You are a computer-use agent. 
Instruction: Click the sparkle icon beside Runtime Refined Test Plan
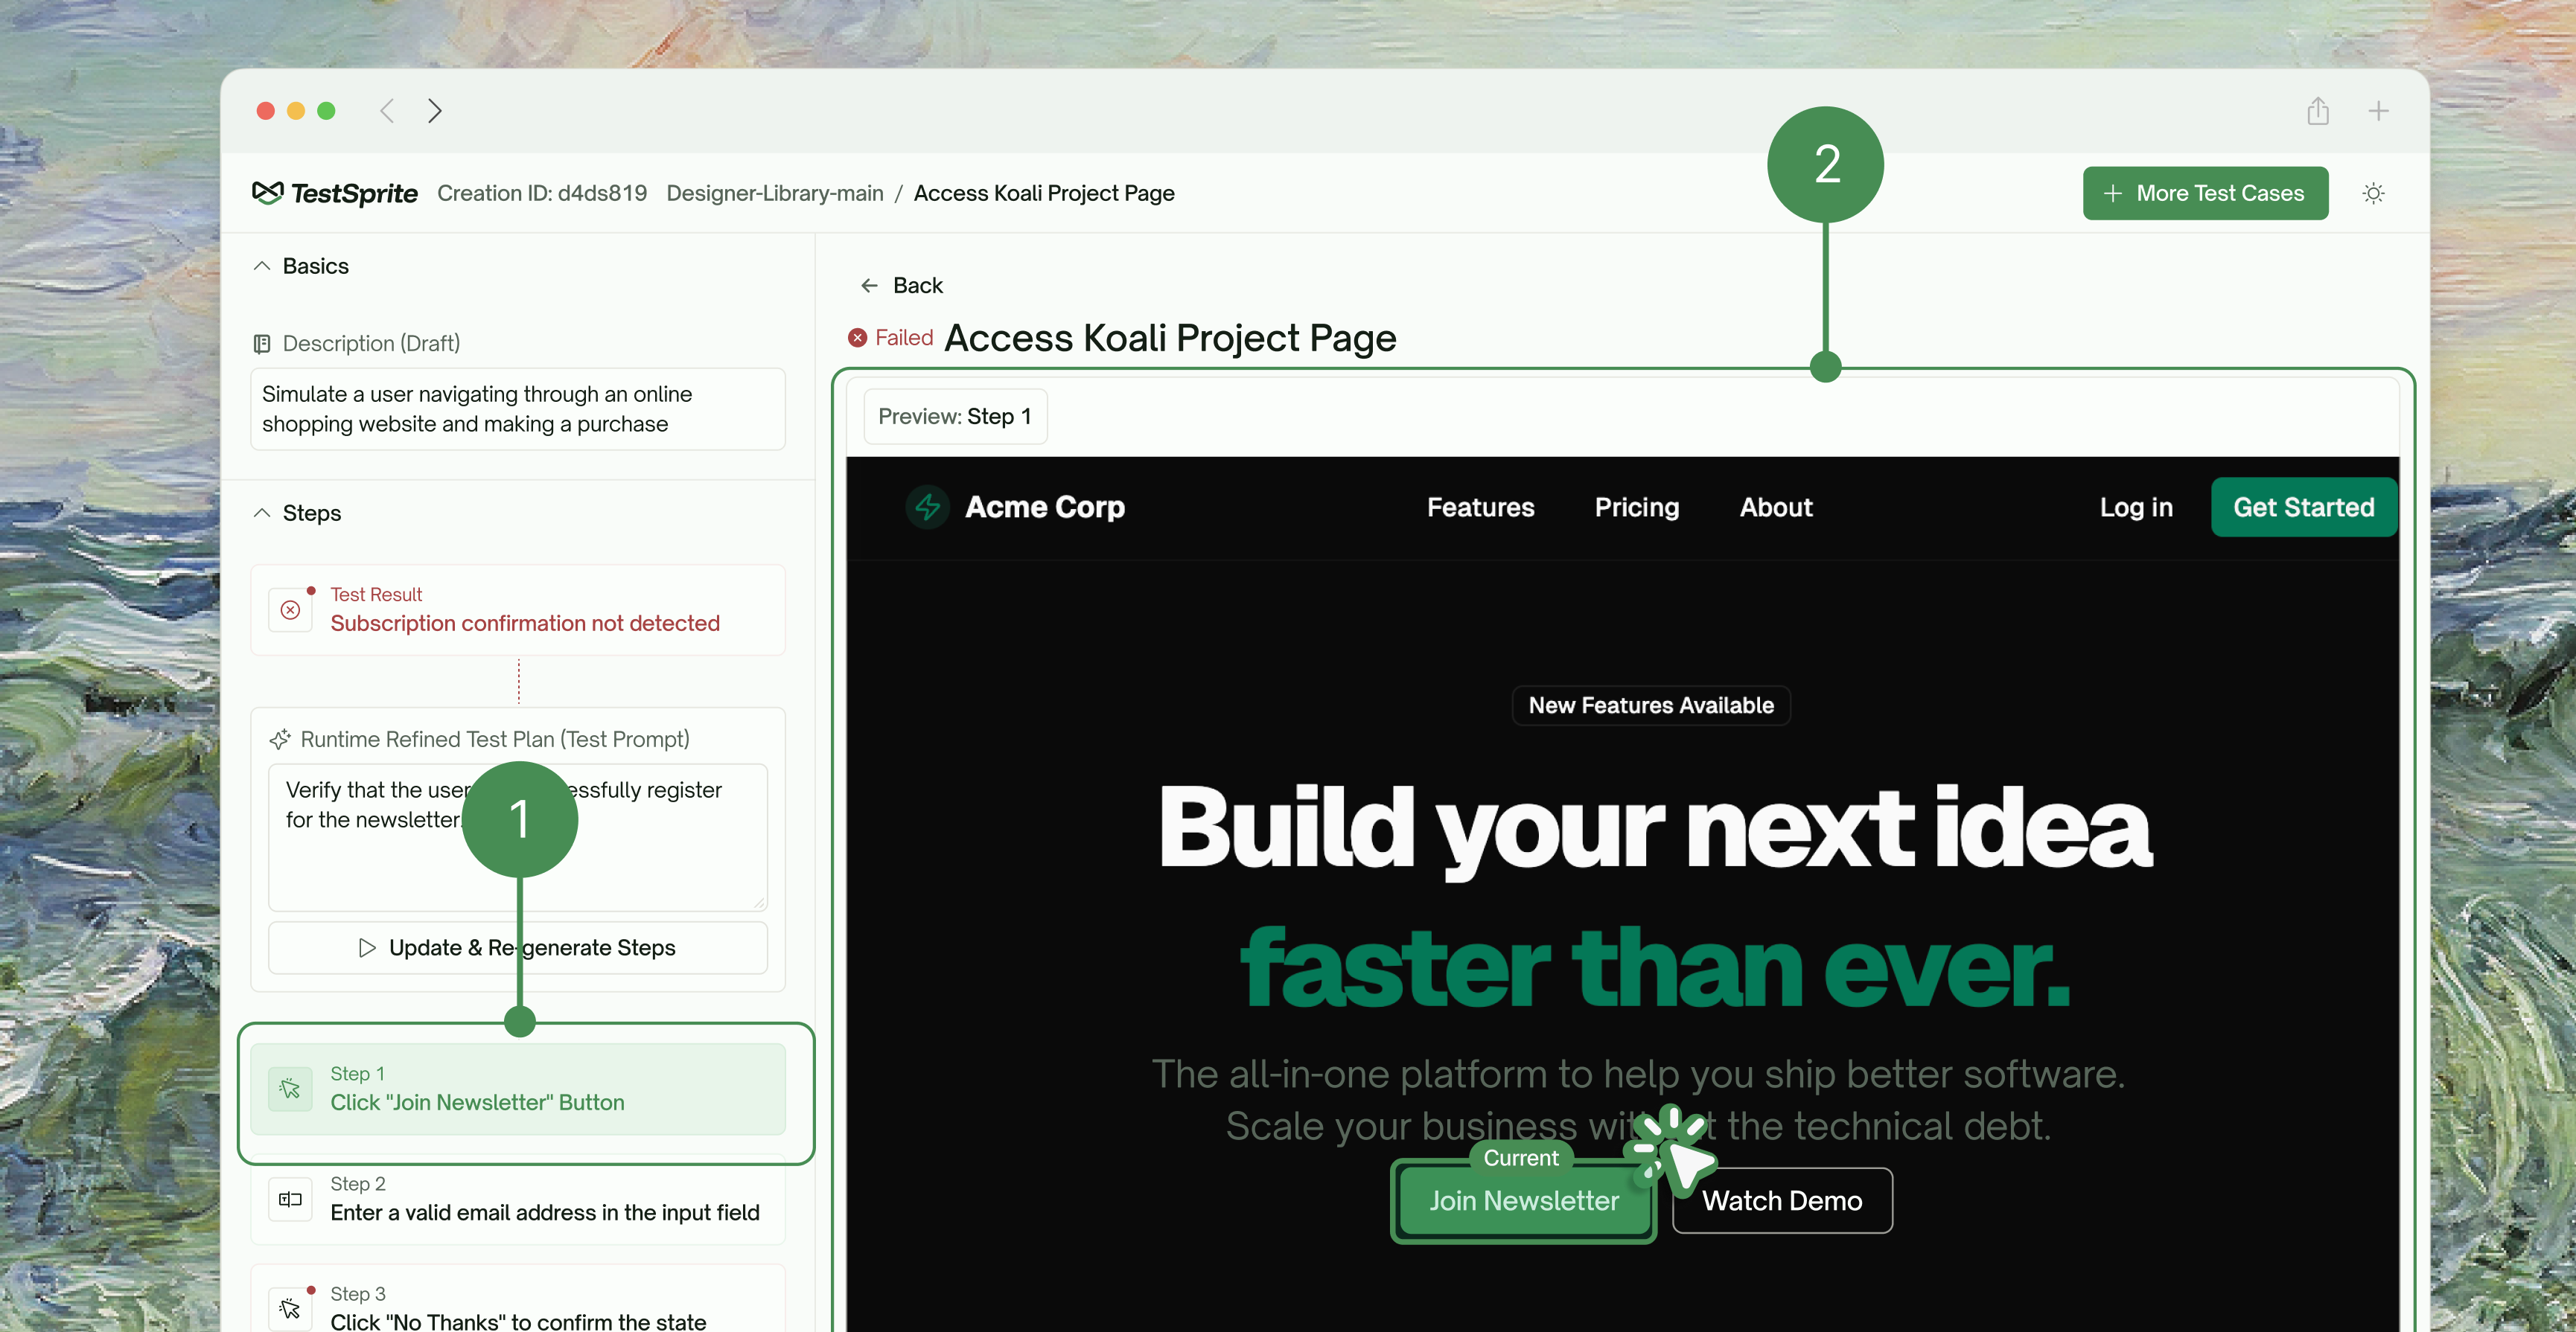click(x=280, y=740)
